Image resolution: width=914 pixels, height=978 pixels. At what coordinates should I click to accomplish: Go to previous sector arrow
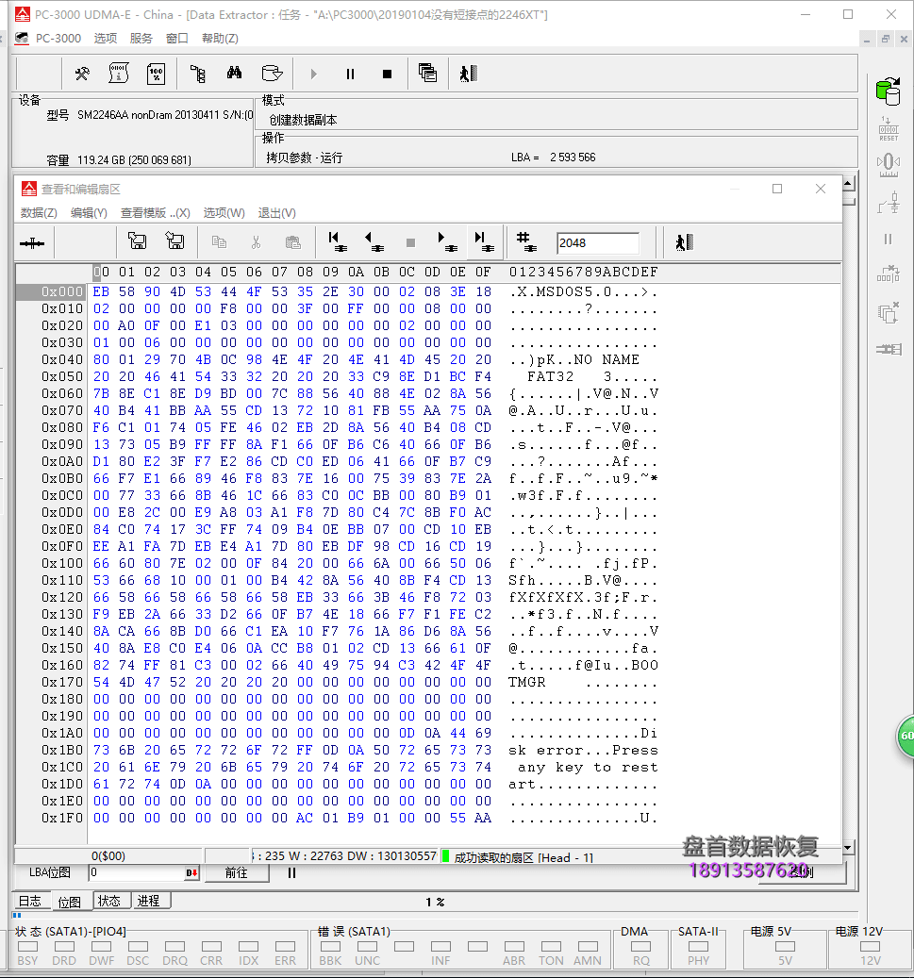tap(374, 242)
